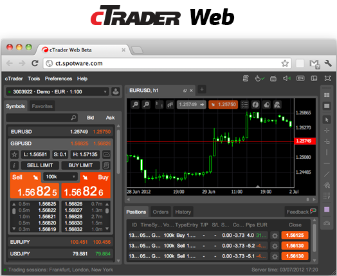Toggle GBPUSD favorite star
Screen dimensions: 337x276
(x=14, y=154)
